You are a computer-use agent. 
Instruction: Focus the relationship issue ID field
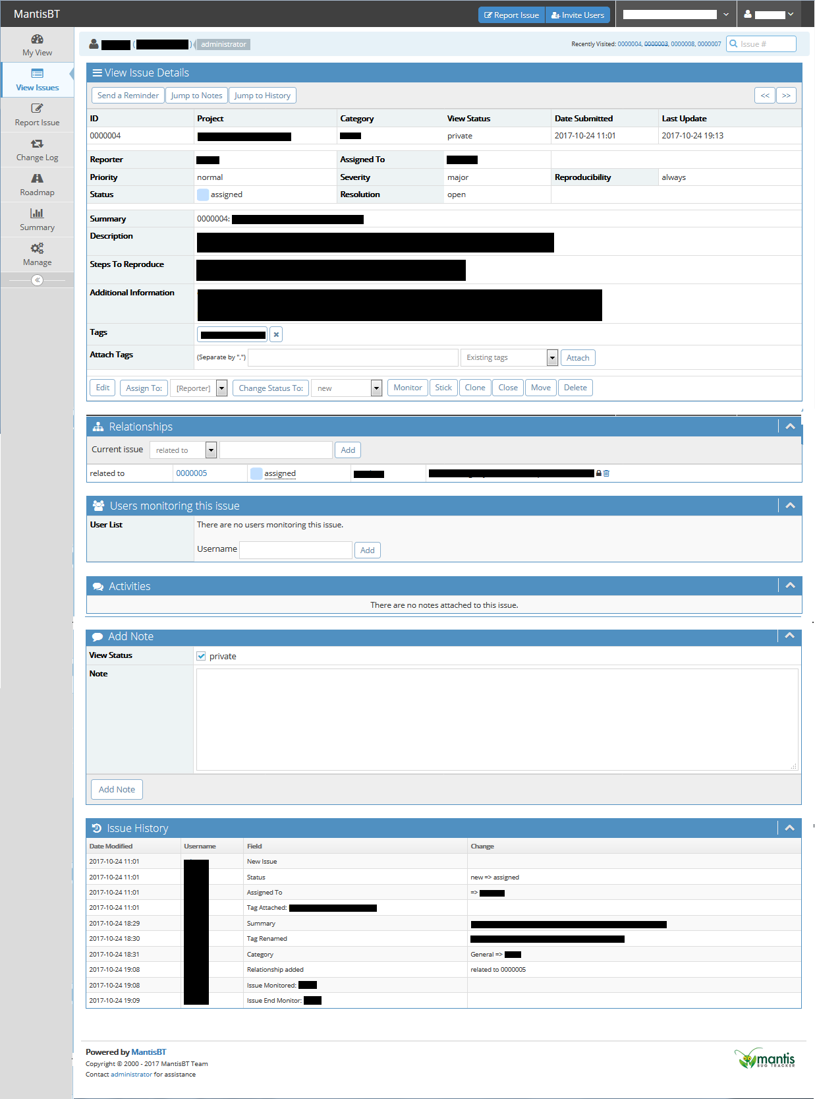coord(276,450)
